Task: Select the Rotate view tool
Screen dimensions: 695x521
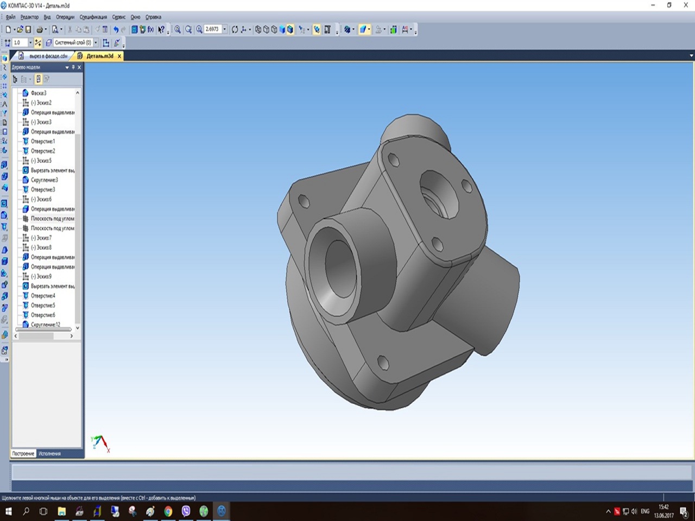Action: (x=235, y=30)
